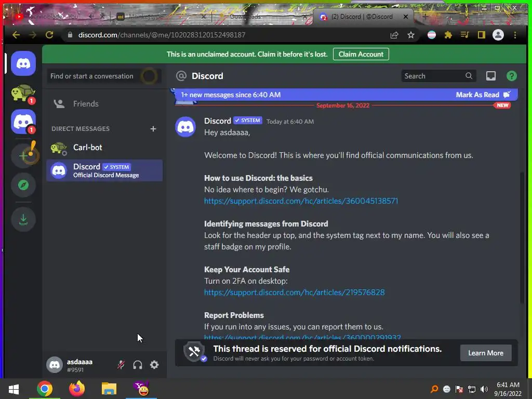Open the Friends list
532x399 pixels.
tap(104, 104)
